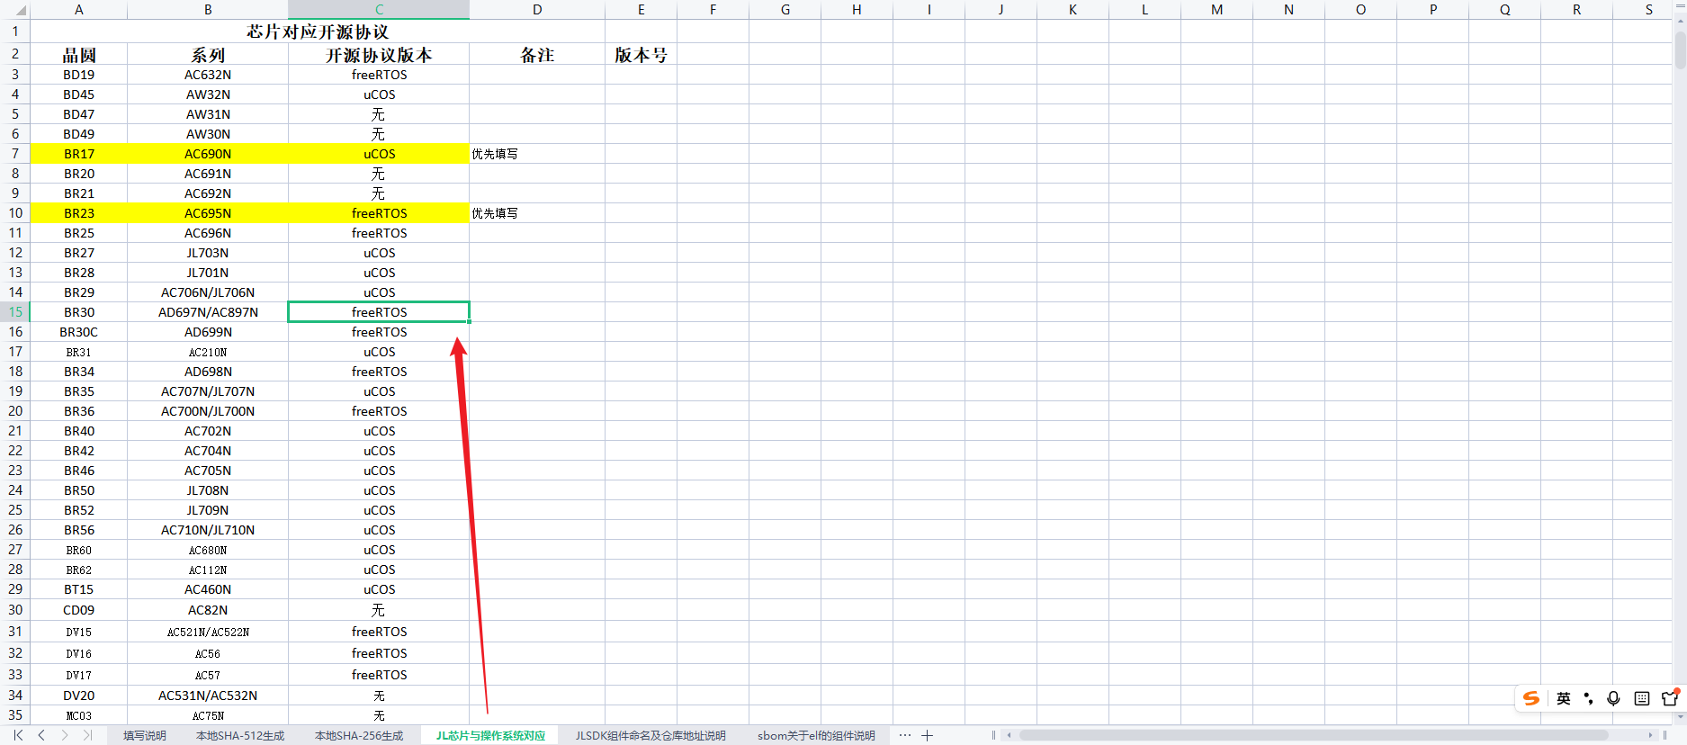
Task: Select row 7 header
Action: pos(15,154)
